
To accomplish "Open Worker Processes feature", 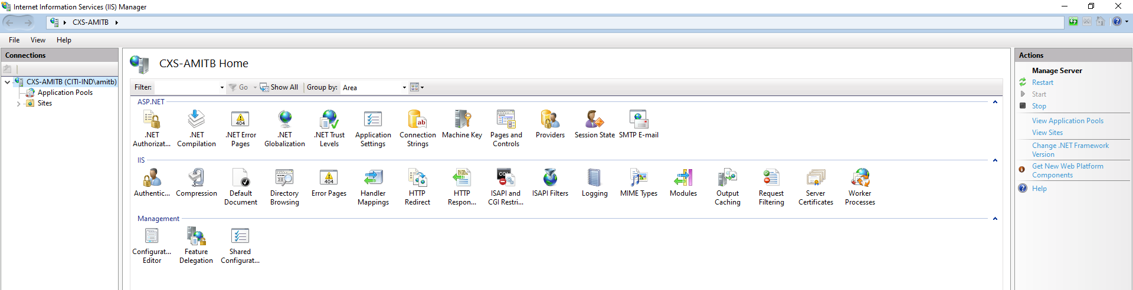I will 860,186.
